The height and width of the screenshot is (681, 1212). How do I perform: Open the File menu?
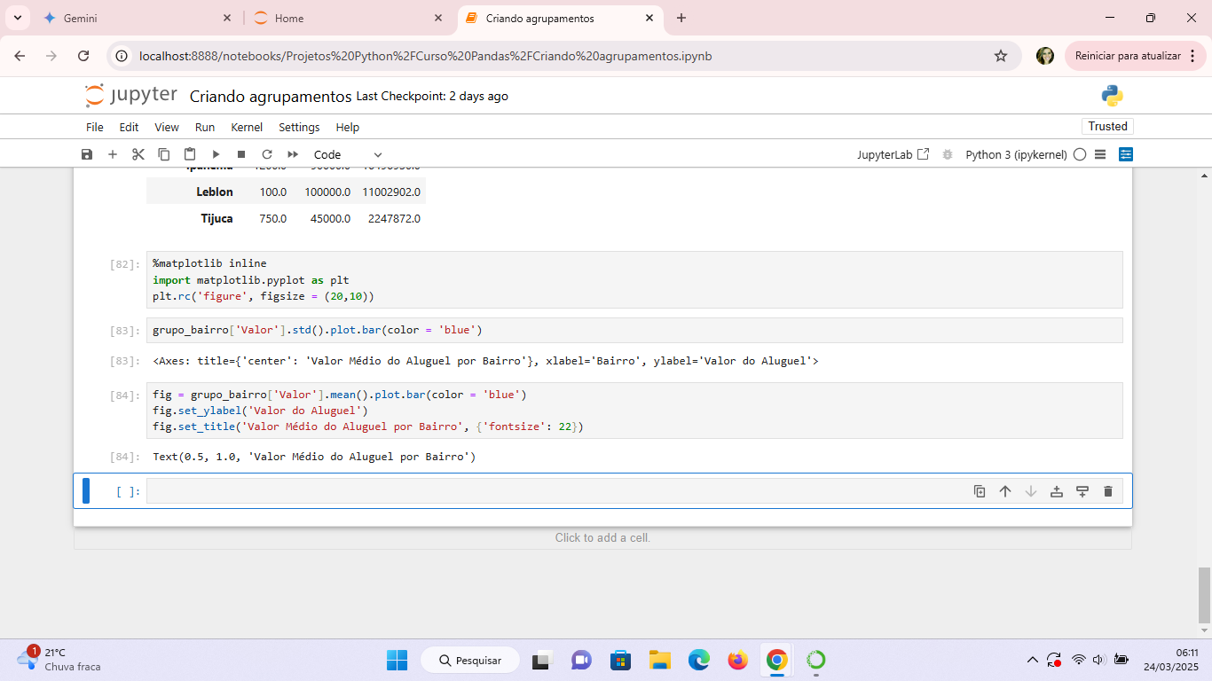[x=95, y=127]
